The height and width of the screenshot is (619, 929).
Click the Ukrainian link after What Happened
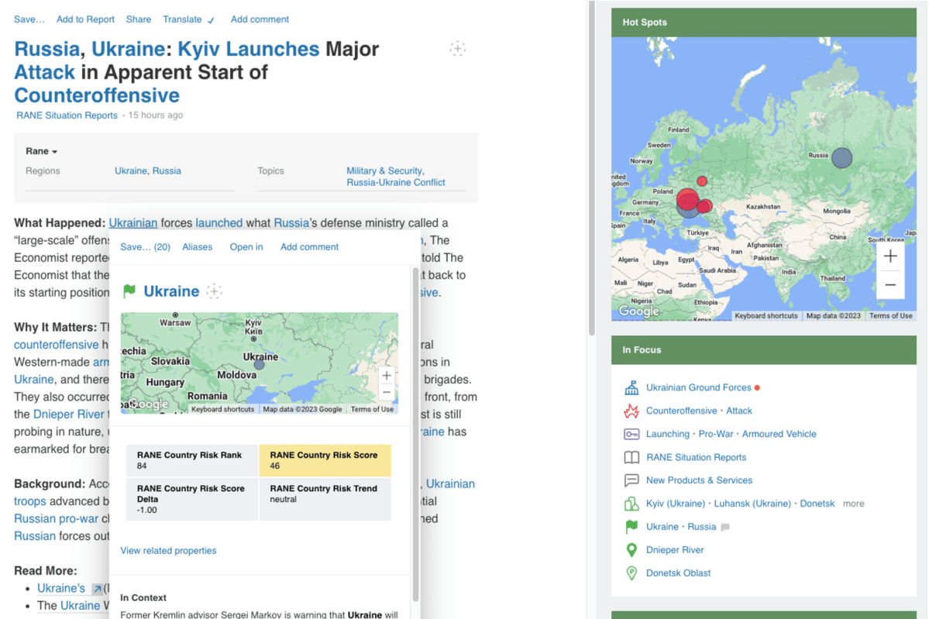(133, 222)
